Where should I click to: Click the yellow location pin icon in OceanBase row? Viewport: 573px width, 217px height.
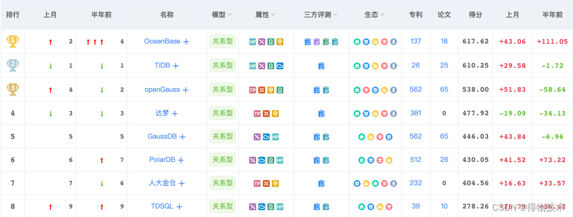click(280, 42)
